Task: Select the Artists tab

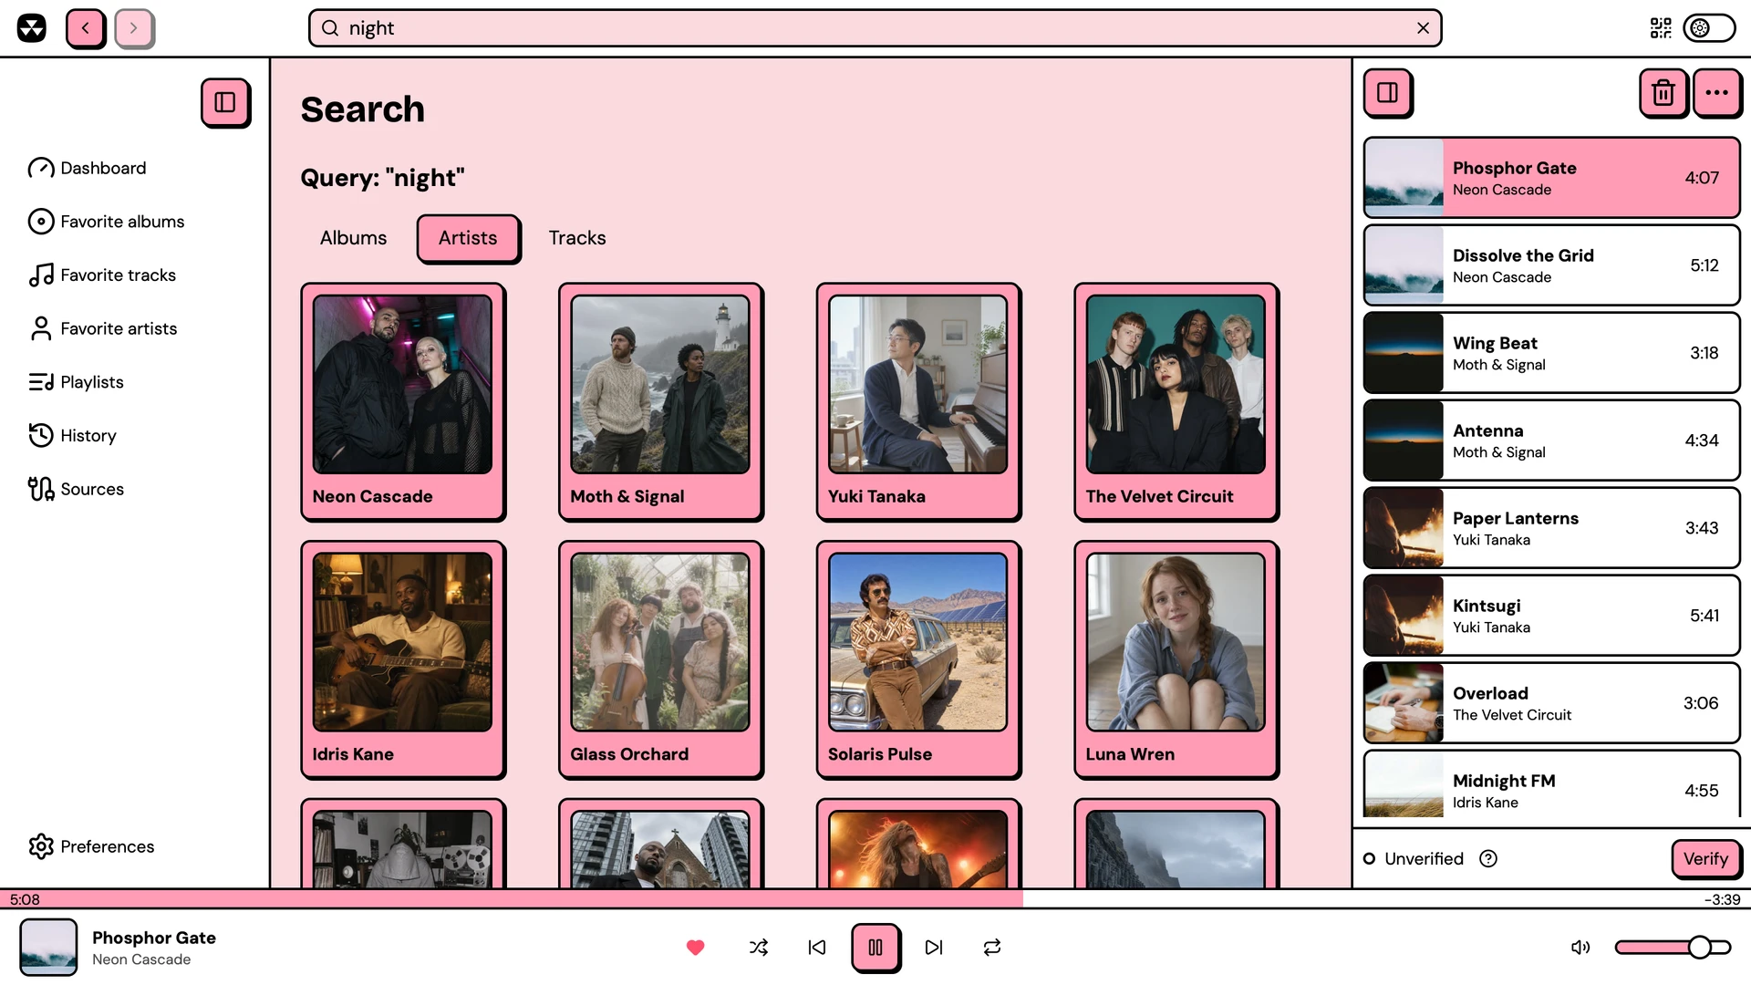Action: 468,238
